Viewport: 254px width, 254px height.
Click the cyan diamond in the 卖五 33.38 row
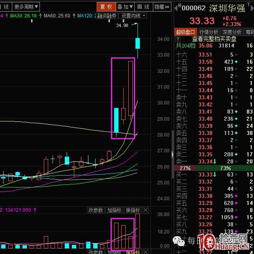[x=236, y=133]
